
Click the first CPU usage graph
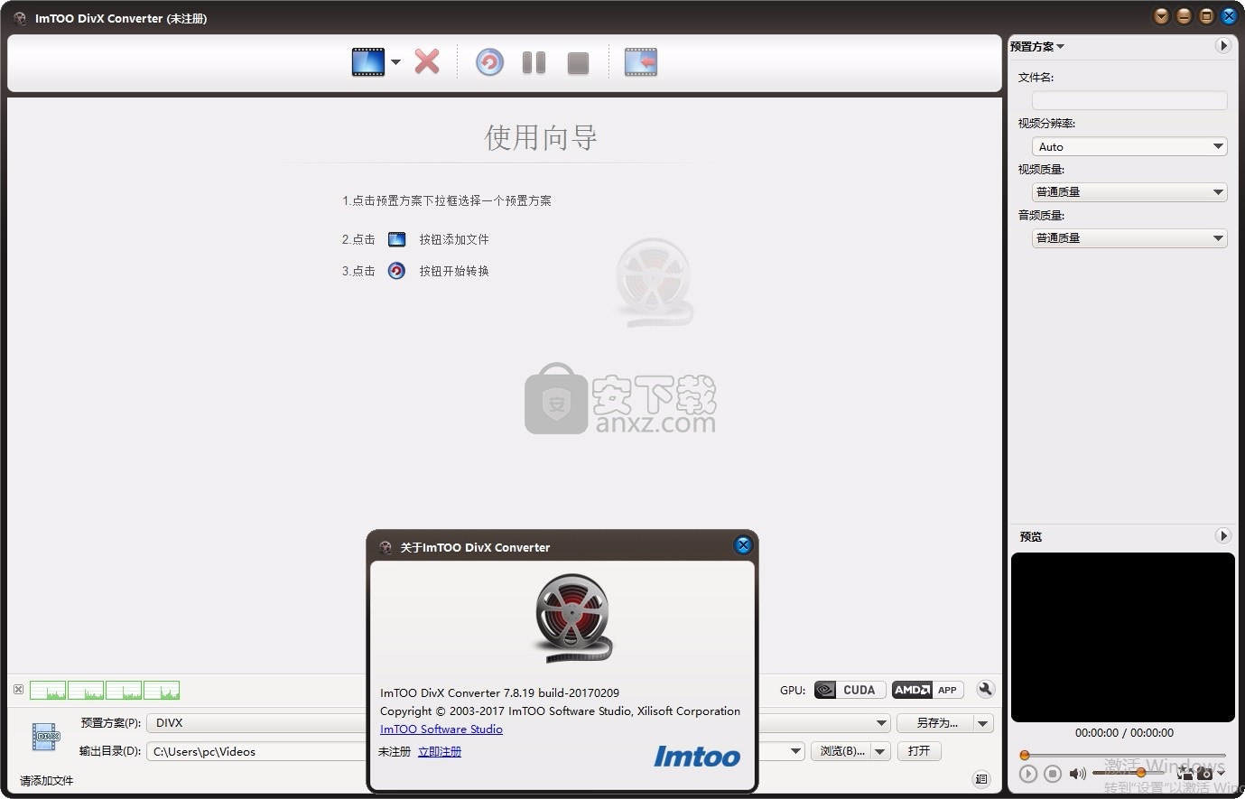click(48, 691)
